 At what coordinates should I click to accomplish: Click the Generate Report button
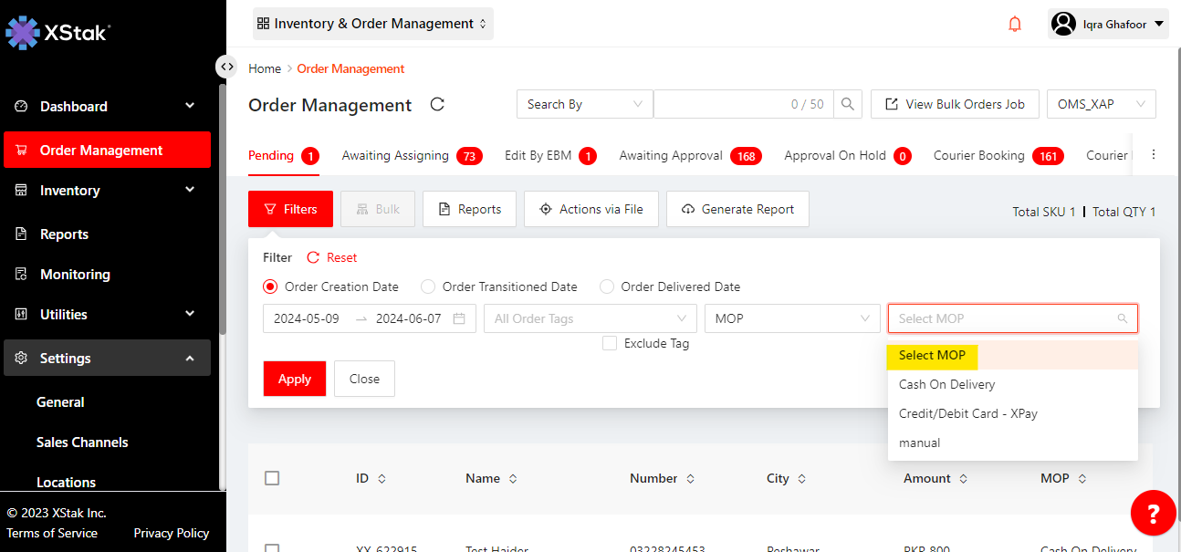click(737, 209)
